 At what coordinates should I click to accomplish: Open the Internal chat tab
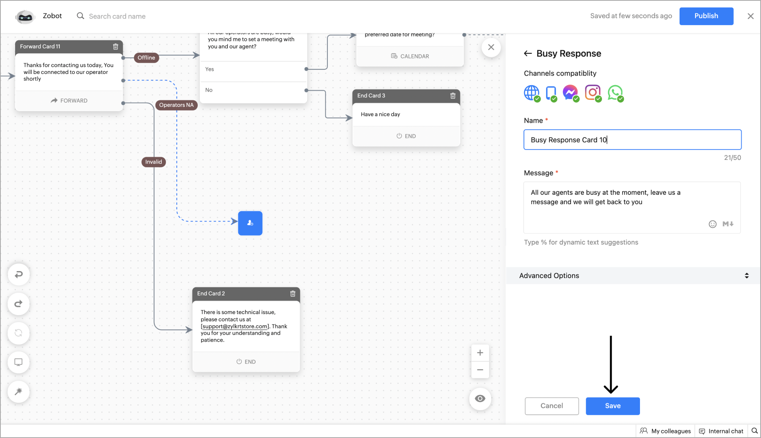[721, 431]
